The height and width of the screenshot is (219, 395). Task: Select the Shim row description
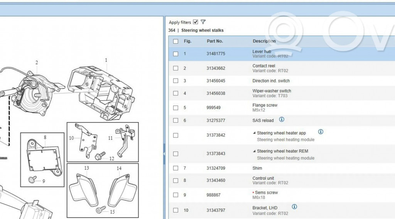coord(257,168)
